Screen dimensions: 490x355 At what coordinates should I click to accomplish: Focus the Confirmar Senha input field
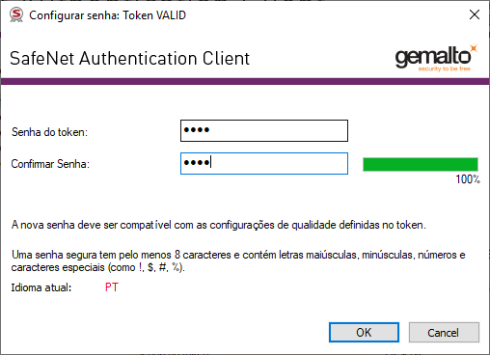click(264, 163)
